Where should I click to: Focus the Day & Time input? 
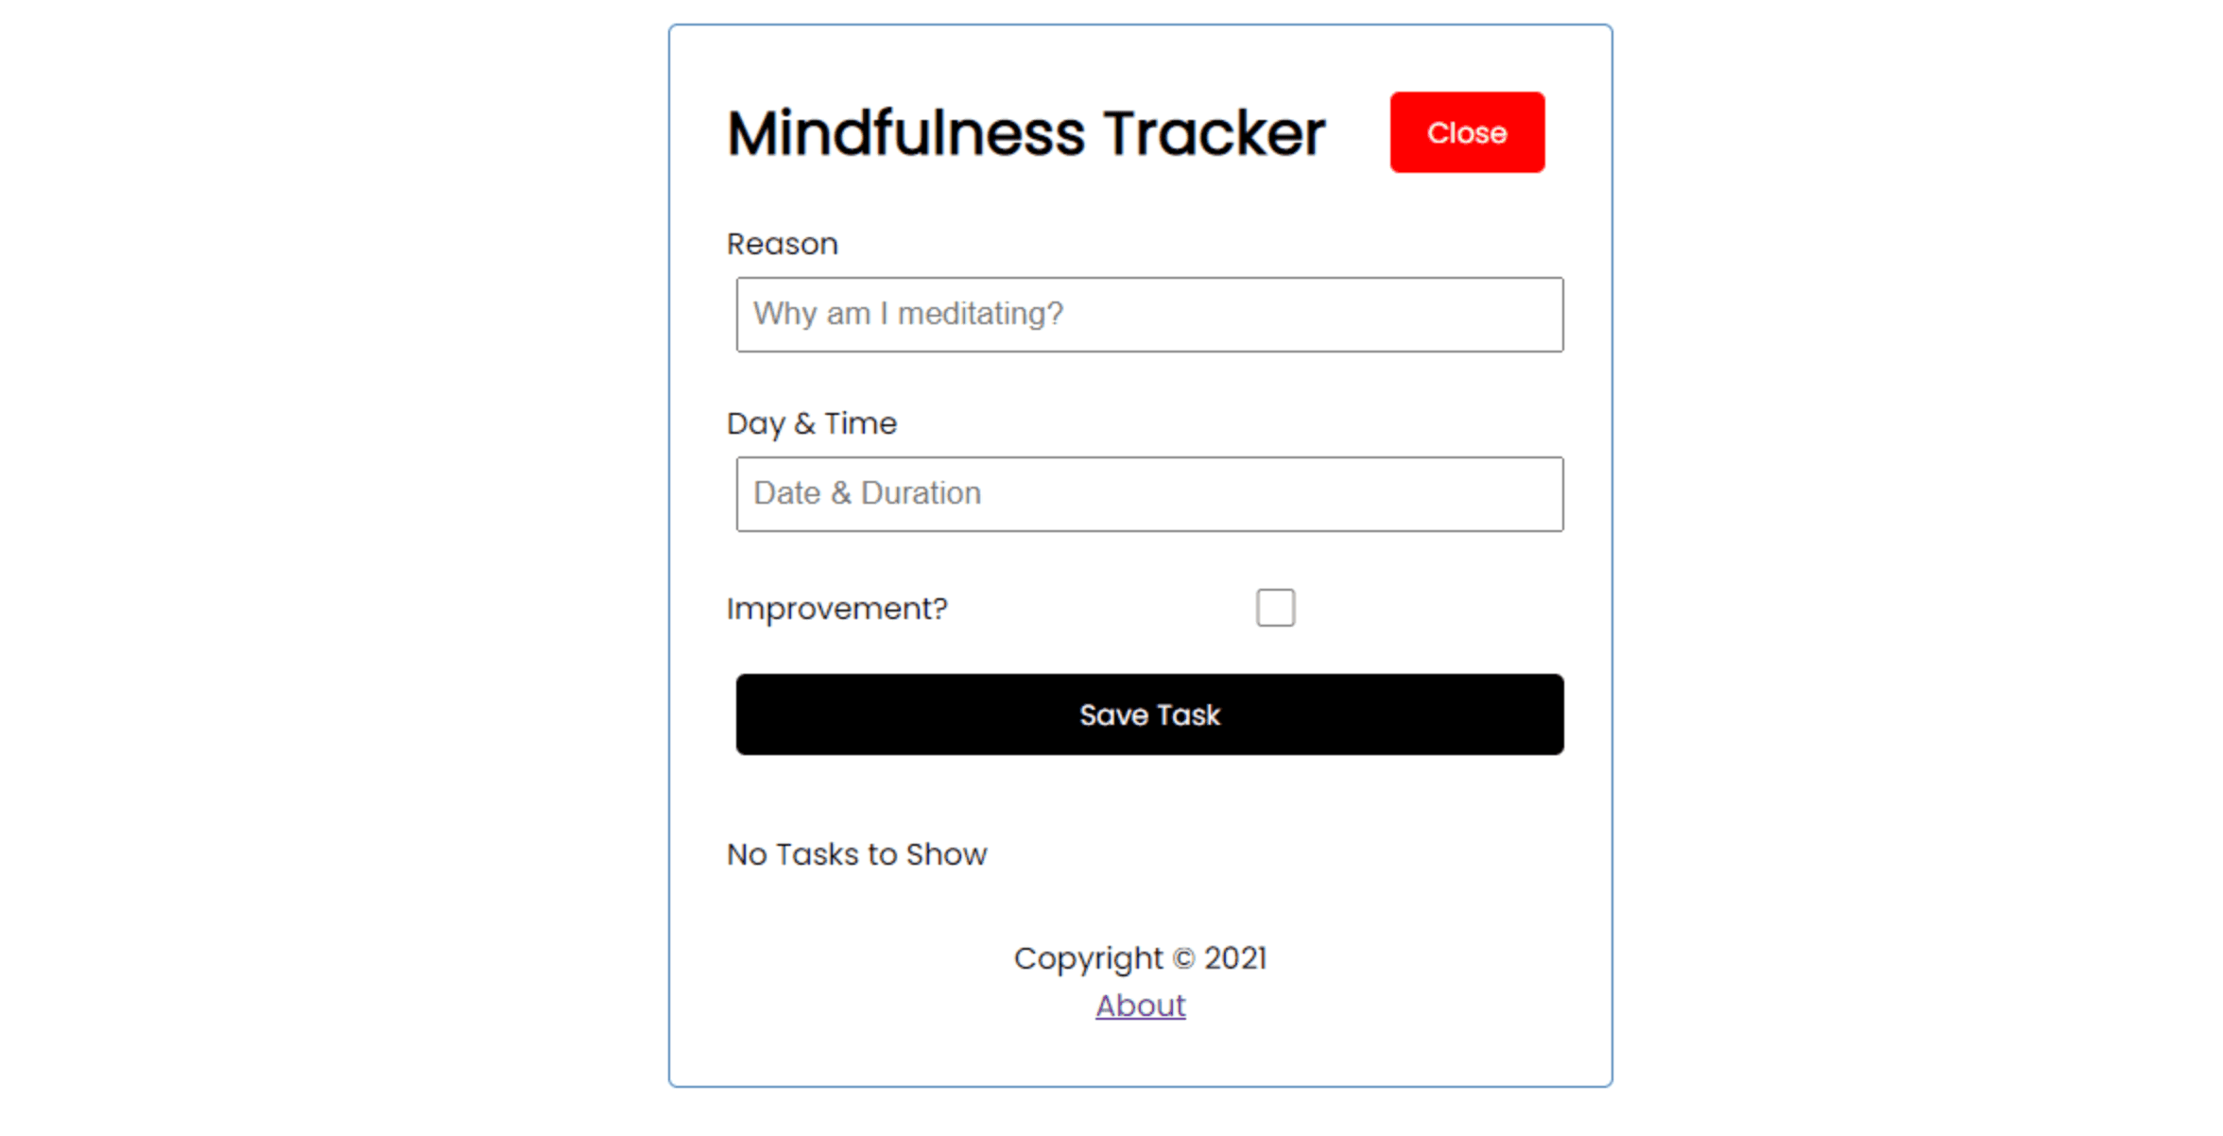tap(1148, 494)
